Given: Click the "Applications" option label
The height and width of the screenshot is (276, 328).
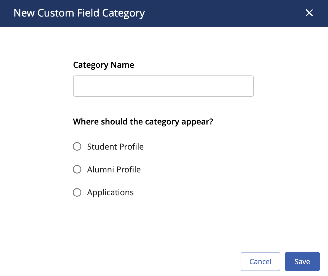Looking at the screenshot, I should [110, 192].
